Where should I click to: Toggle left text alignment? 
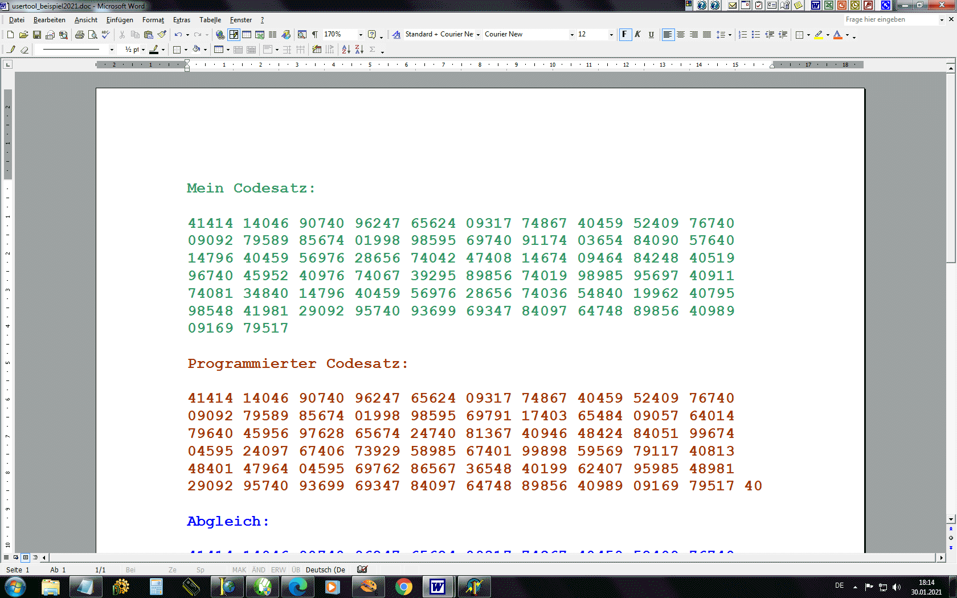click(668, 35)
